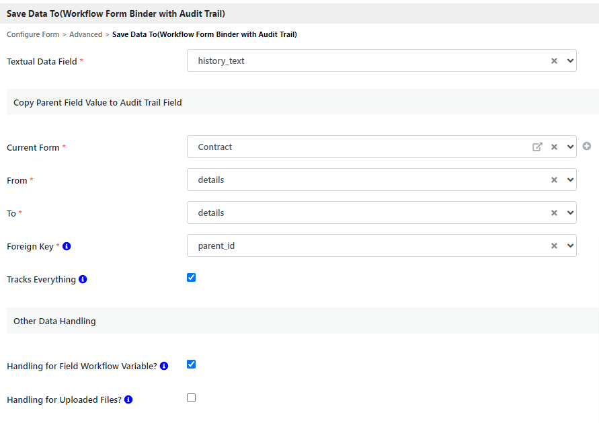Go to Configure Form breadcrumb
This screenshot has width=599, height=423.
click(x=33, y=34)
